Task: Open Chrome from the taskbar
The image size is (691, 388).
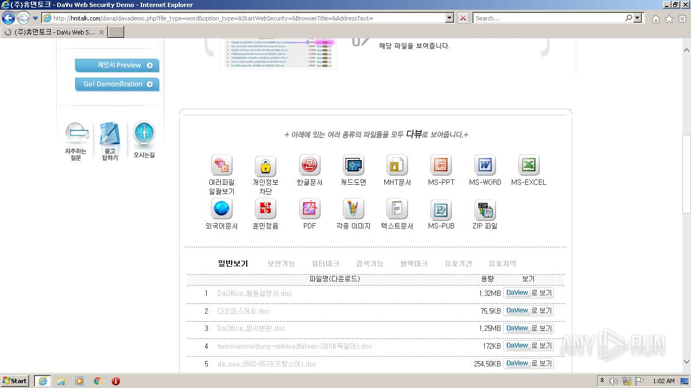Action: (x=97, y=381)
